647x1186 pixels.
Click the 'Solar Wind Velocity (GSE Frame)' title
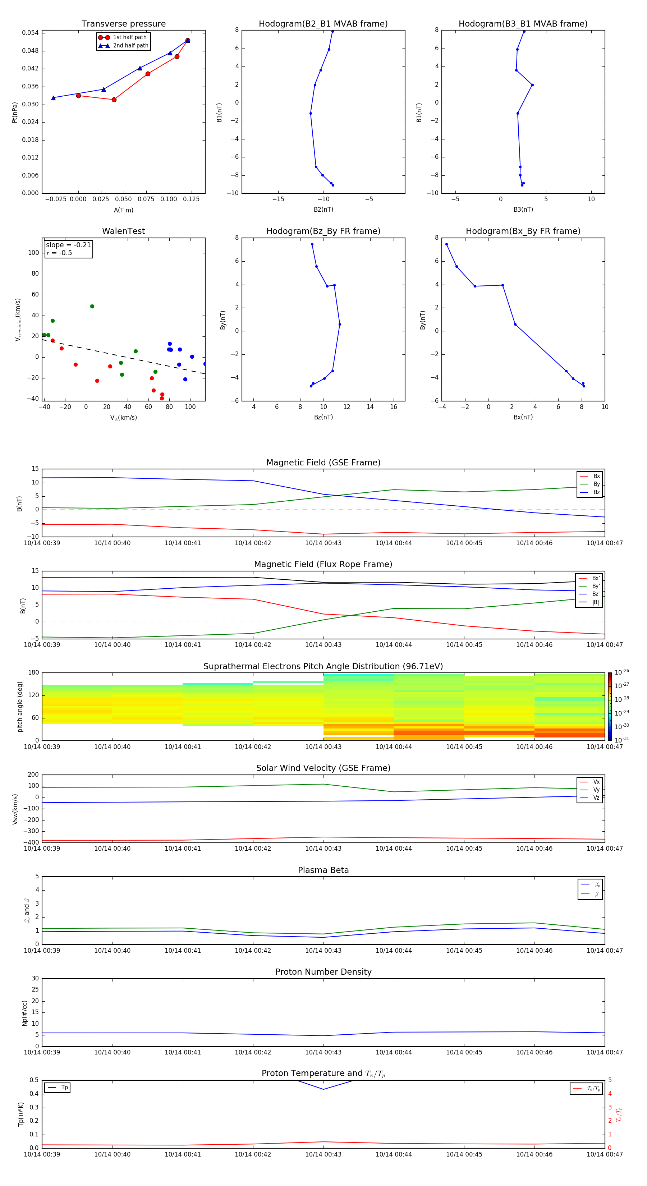[323, 768]
